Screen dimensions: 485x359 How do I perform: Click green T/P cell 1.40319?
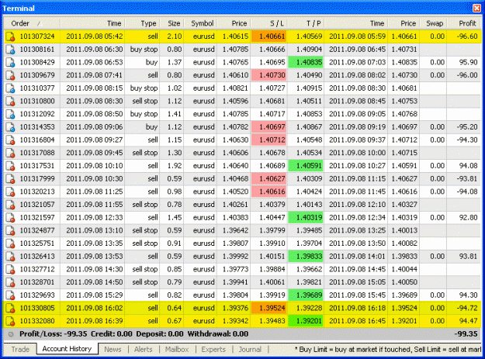[x=306, y=218]
